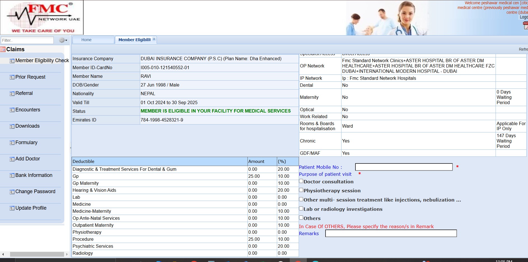Enable Lab or radiology investigations checkbox

[301, 209]
